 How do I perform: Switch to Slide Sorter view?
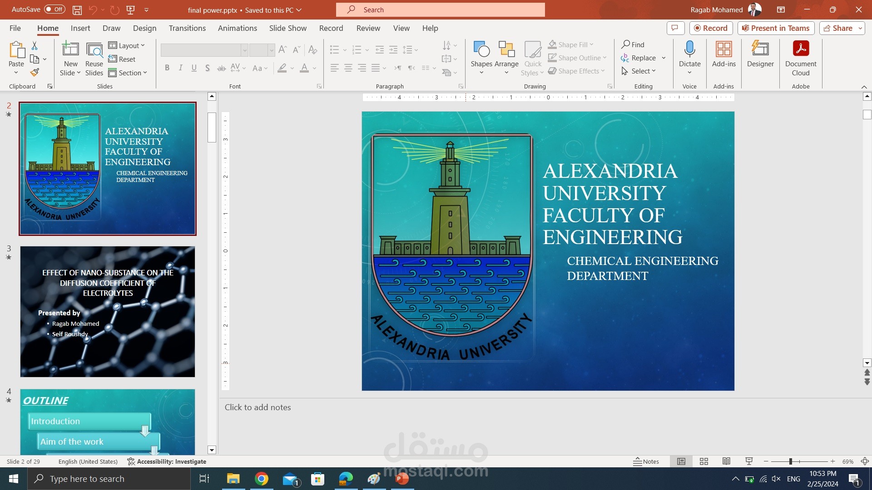point(704,461)
